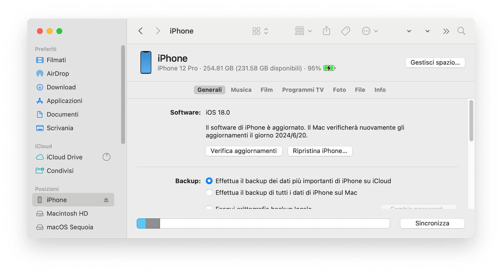Click the gray segment of storage bar
Image resolution: width=502 pixels, height=274 pixels.
153,224
